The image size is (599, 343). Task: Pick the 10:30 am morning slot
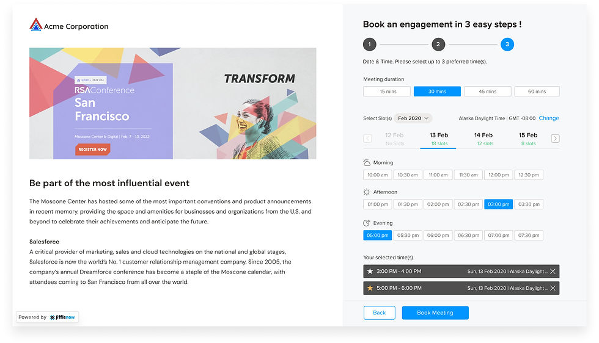tap(408, 175)
